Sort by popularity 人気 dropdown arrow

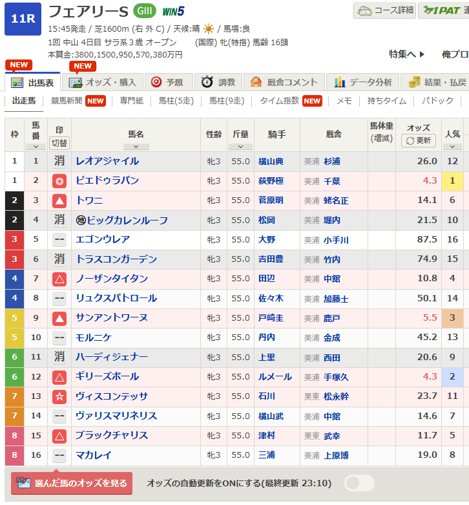pos(452,147)
